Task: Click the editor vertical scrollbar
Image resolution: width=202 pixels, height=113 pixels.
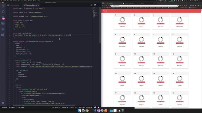Action: tap(100, 25)
